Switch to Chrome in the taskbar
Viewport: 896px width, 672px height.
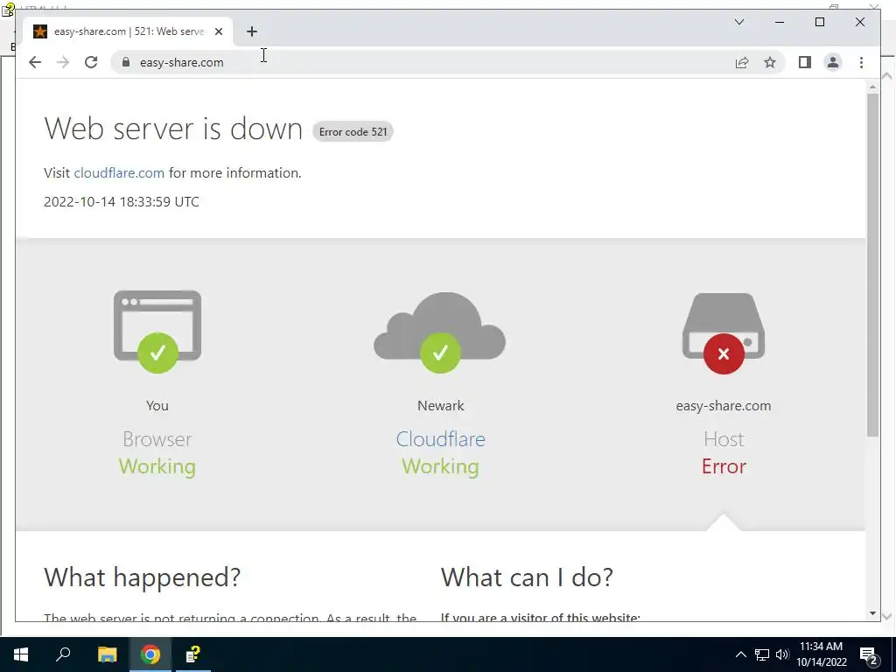150,654
